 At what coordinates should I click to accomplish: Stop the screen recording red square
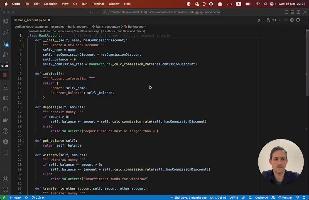click(x=5, y=75)
